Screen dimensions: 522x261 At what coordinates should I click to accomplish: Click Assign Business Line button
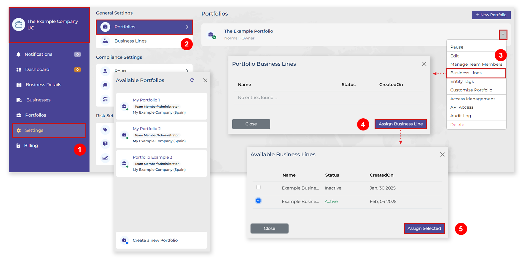tap(401, 124)
